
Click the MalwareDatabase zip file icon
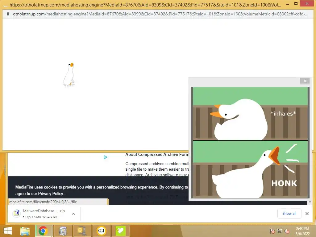tap(17, 214)
